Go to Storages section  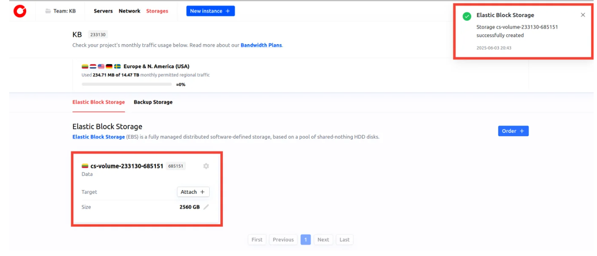157,11
